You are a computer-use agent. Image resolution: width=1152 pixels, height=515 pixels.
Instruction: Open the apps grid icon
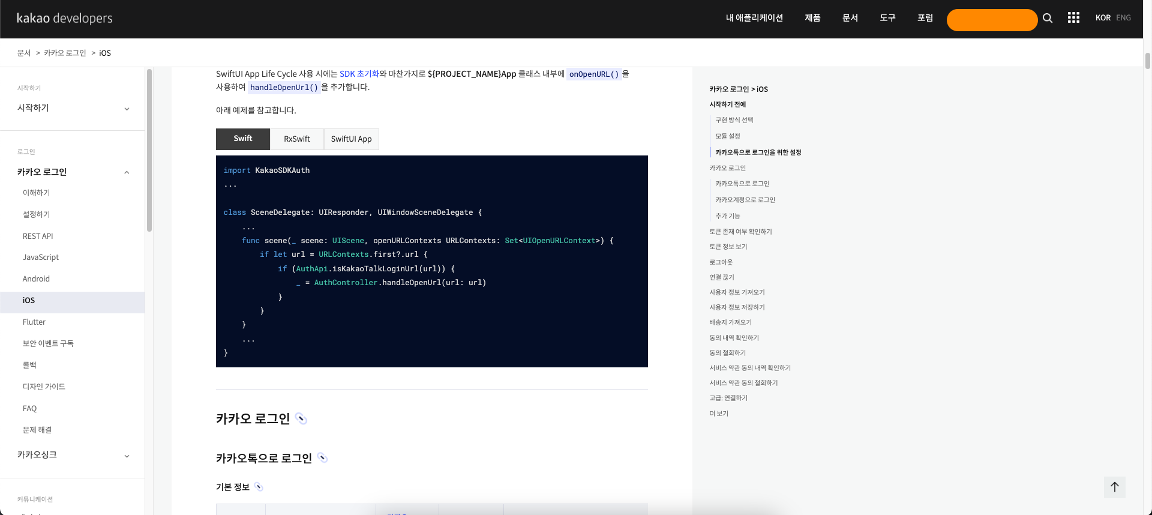pyautogui.click(x=1073, y=18)
